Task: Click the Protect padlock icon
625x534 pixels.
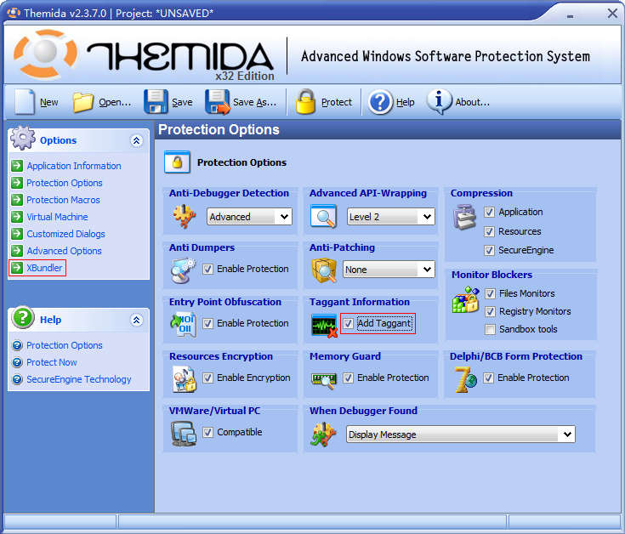Action: point(306,102)
